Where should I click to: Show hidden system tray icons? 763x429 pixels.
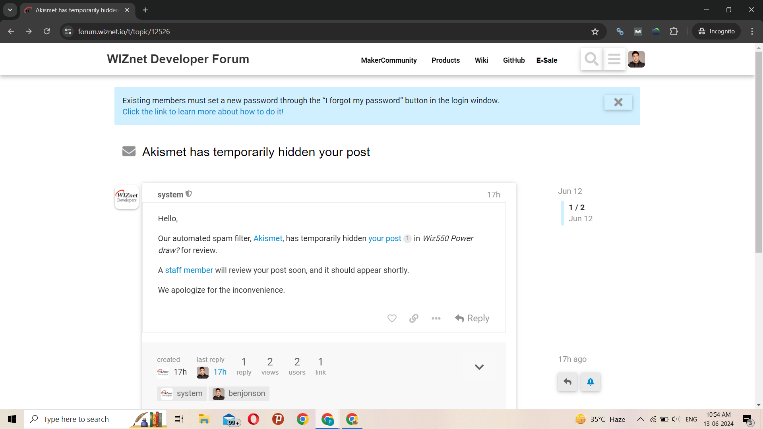tap(640, 419)
